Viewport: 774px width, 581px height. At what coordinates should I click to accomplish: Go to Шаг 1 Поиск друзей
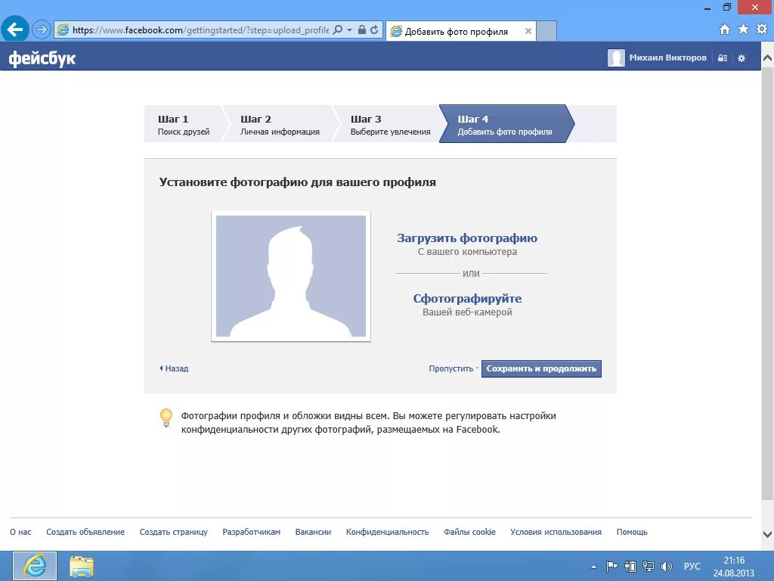(184, 125)
